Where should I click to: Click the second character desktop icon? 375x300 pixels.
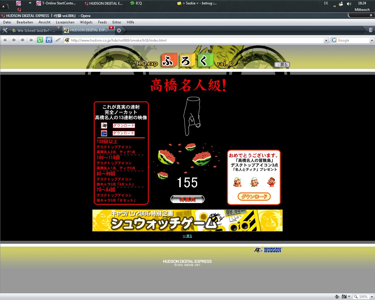tap(255, 182)
